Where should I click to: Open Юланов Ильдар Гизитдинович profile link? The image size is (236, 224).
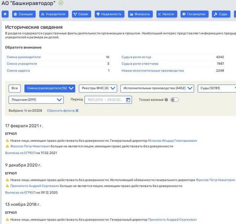172,141
